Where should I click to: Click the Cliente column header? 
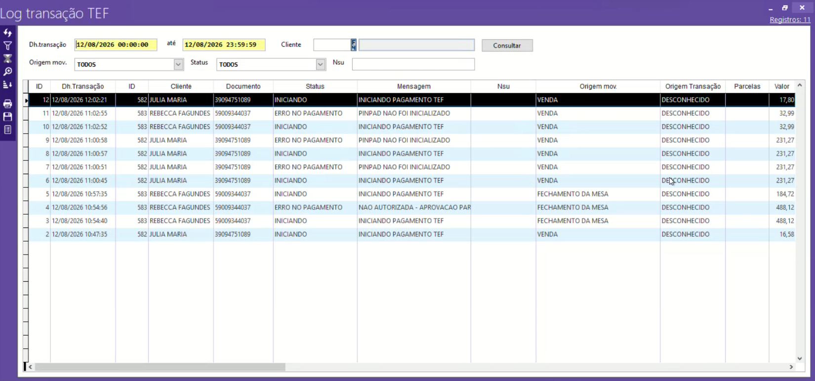point(181,86)
